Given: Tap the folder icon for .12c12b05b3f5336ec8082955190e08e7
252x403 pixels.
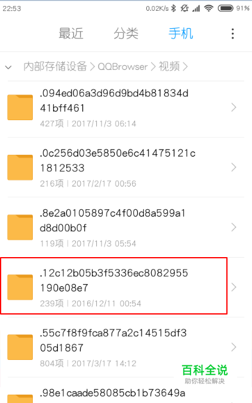Looking at the screenshot, I should click(20, 287).
